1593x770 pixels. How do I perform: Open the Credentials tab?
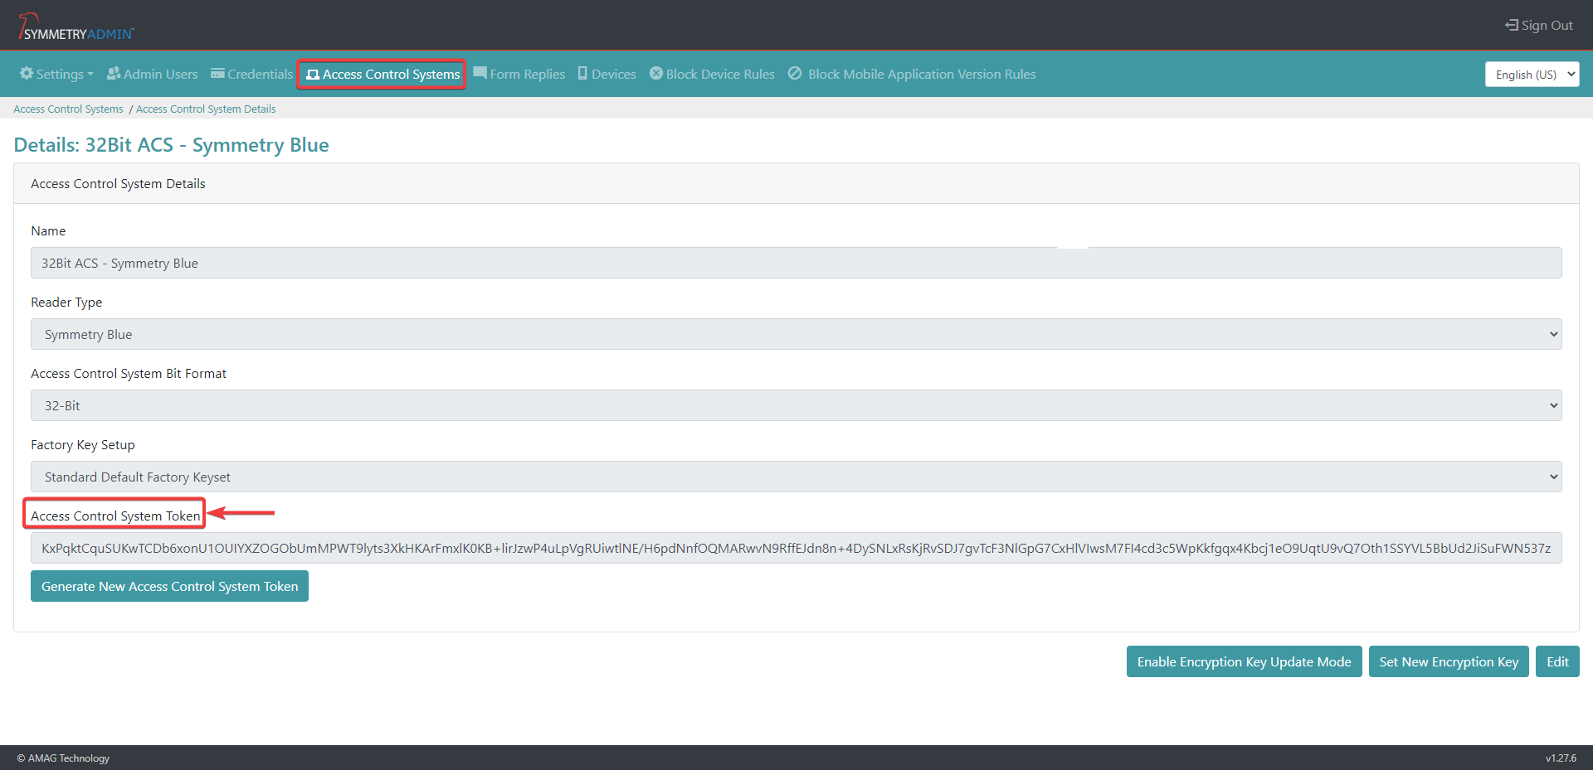[251, 74]
